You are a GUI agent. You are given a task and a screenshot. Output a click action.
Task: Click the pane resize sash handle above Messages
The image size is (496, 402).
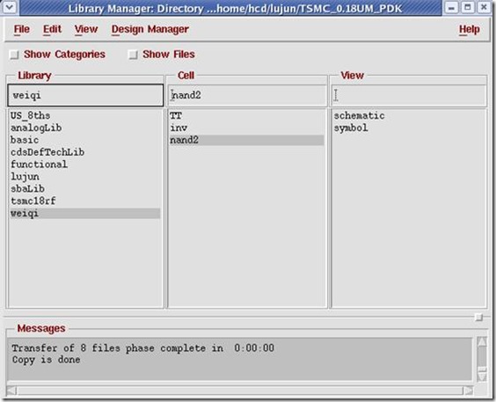[x=479, y=318]
